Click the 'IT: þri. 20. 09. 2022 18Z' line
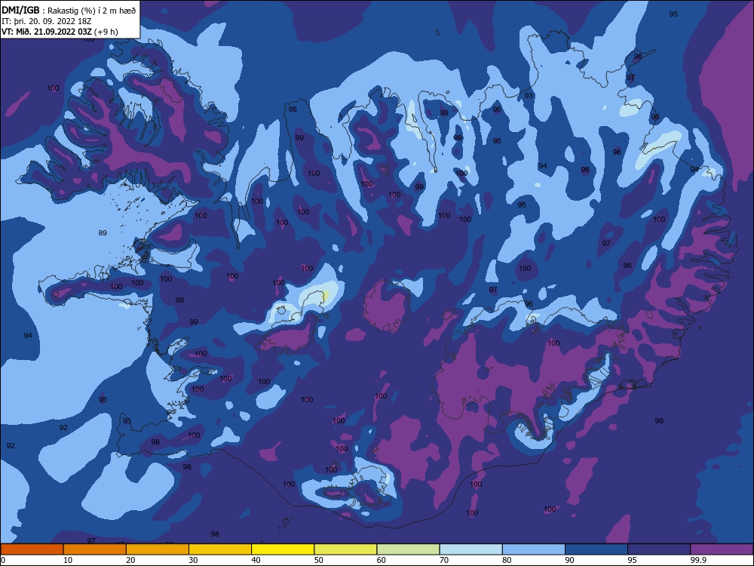 click(46, 21)
